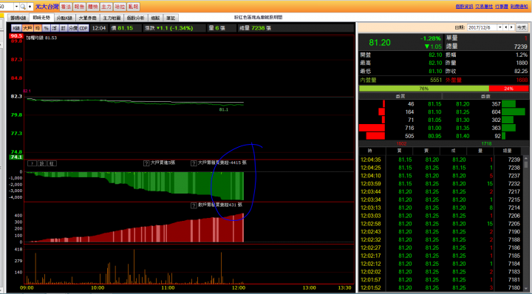Click the 主力 button in top toolbar

[106, 7]
